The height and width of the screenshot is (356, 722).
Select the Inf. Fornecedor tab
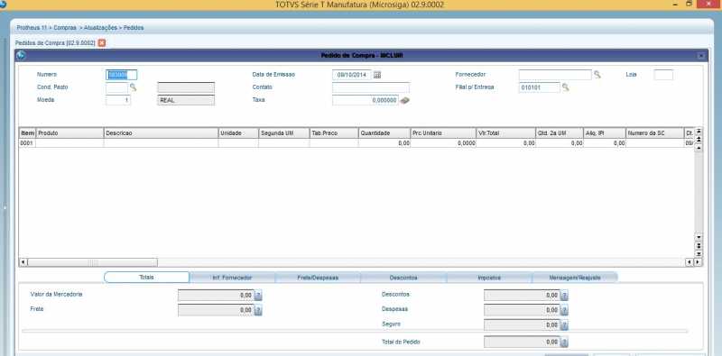pos(232,278)
